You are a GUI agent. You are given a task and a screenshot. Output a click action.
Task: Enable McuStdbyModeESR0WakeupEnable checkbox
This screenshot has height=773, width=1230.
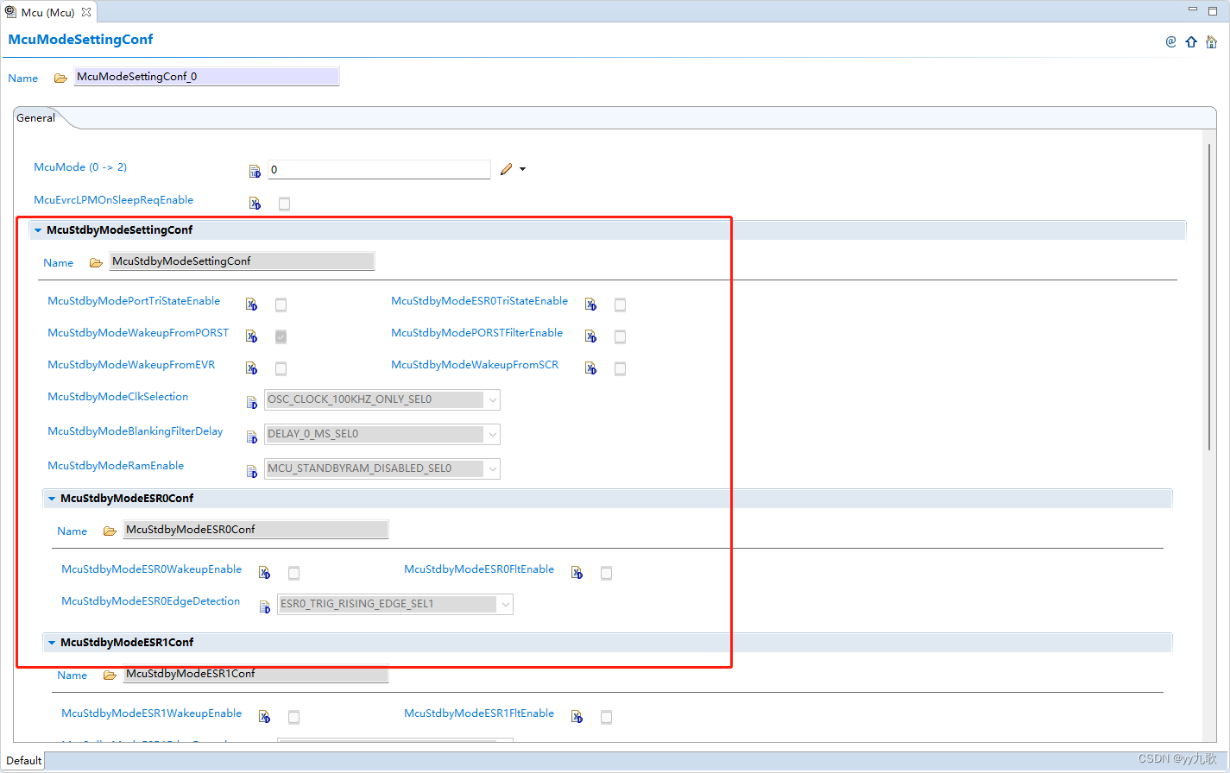click(293, 573)
